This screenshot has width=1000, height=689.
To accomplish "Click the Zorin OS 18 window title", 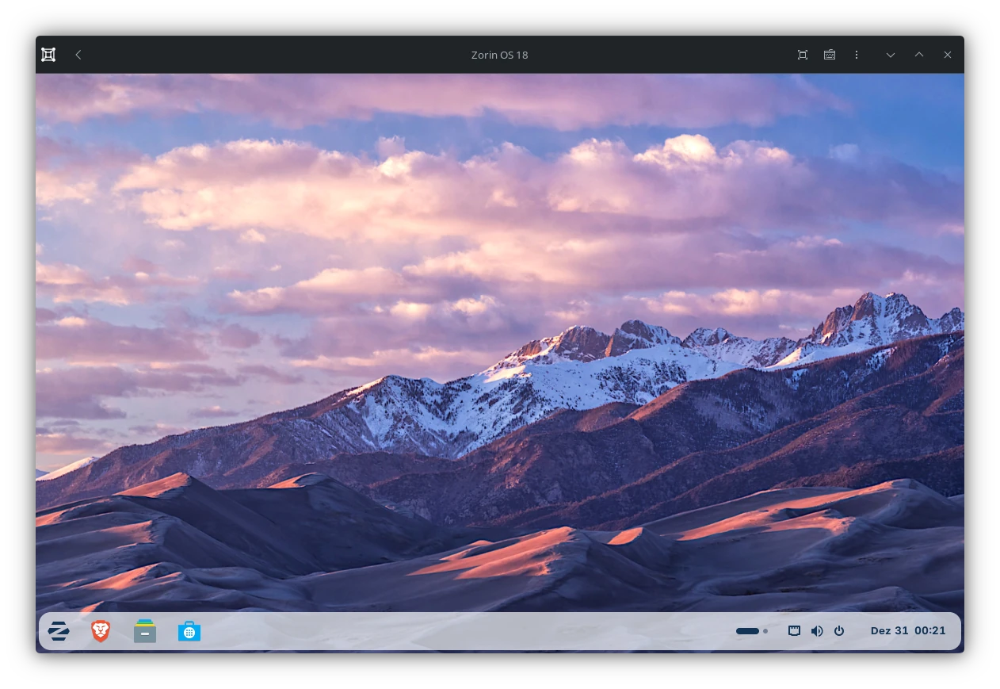I will point(499,55).
